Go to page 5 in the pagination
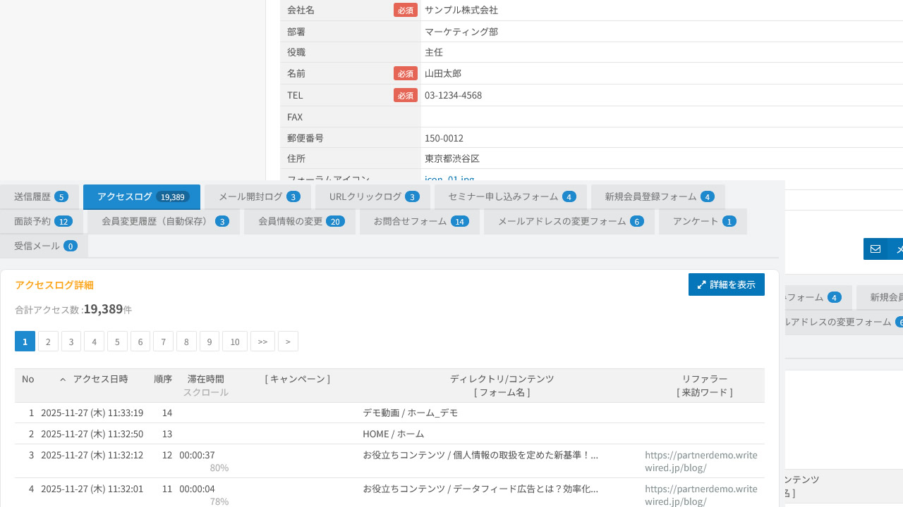Screen dimensions: 903x507 click(x=117, y=341)
